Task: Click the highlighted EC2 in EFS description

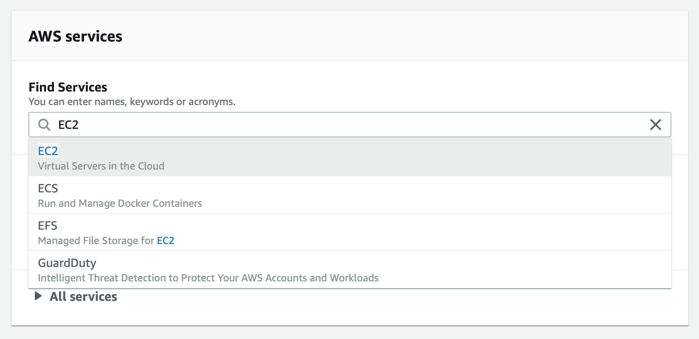Action: 166,241
